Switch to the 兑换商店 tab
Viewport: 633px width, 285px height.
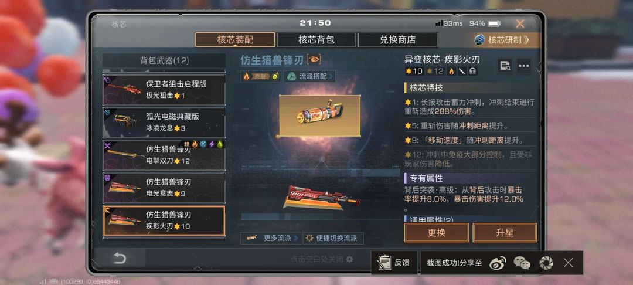(x=397, y=39)
